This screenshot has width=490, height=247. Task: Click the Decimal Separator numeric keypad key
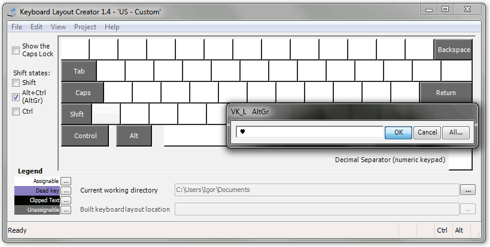(x=460, y=160)
